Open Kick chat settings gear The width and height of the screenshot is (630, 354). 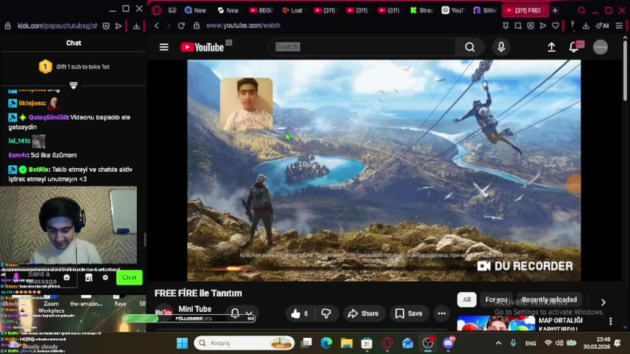pyautogui.click(x=105, y=278)
